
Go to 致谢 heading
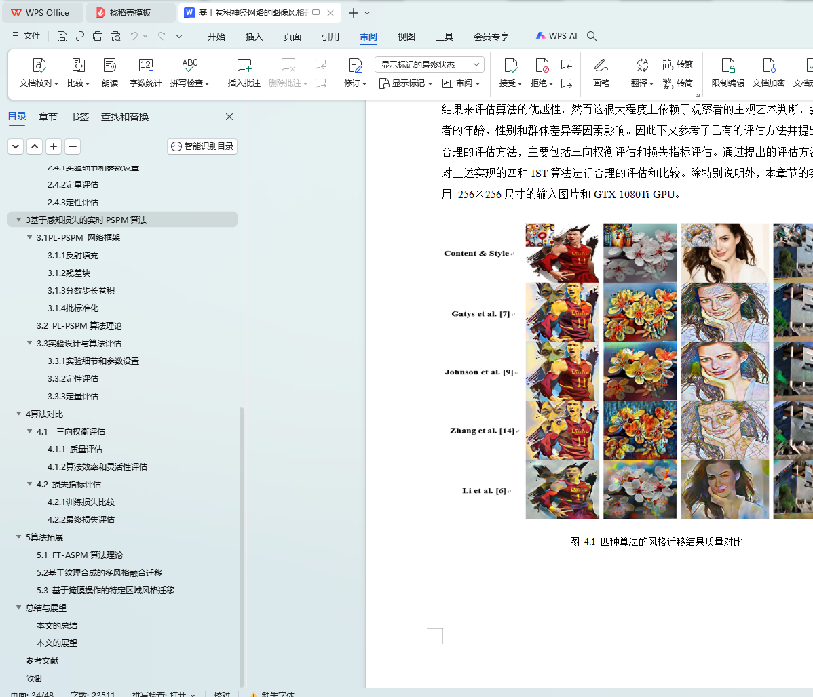pyautogui.click(x=34, y=678)
